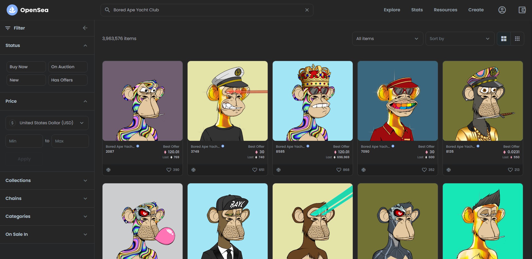
Task: Open the bubblegum ape image
Action: coord(142,221)
